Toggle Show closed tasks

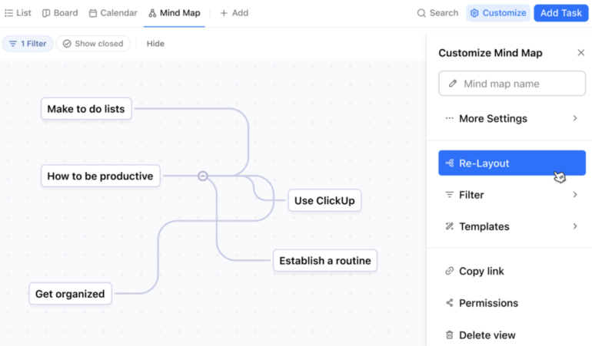tap(93, 44)
